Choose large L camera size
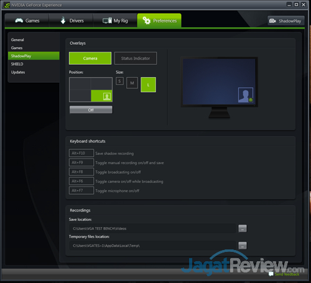Screen dimensions: 311x283 [x=148, y=85]
